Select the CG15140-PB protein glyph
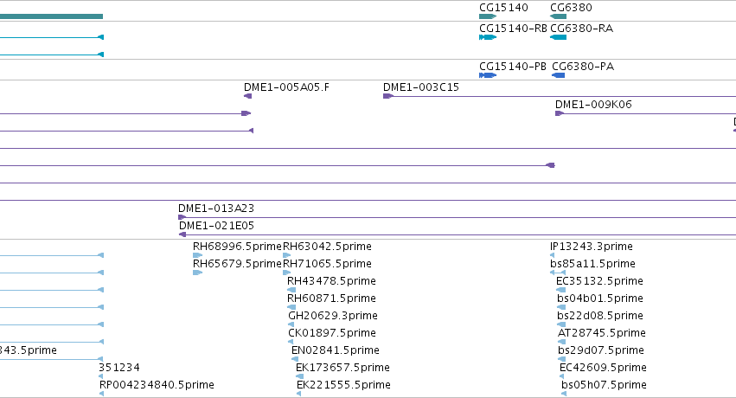Image resolution: width=736 pixels, height=398 pixels. (488, 75)
